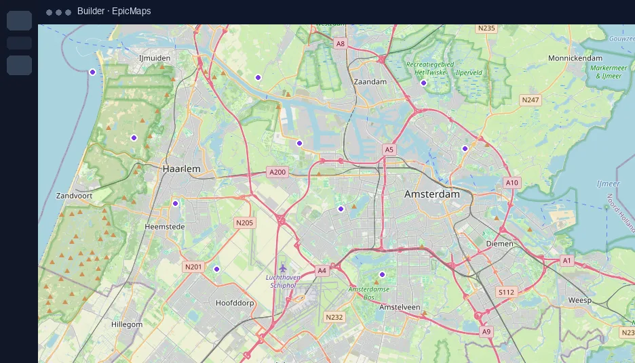Click the A10 road shield

point(512,183)
